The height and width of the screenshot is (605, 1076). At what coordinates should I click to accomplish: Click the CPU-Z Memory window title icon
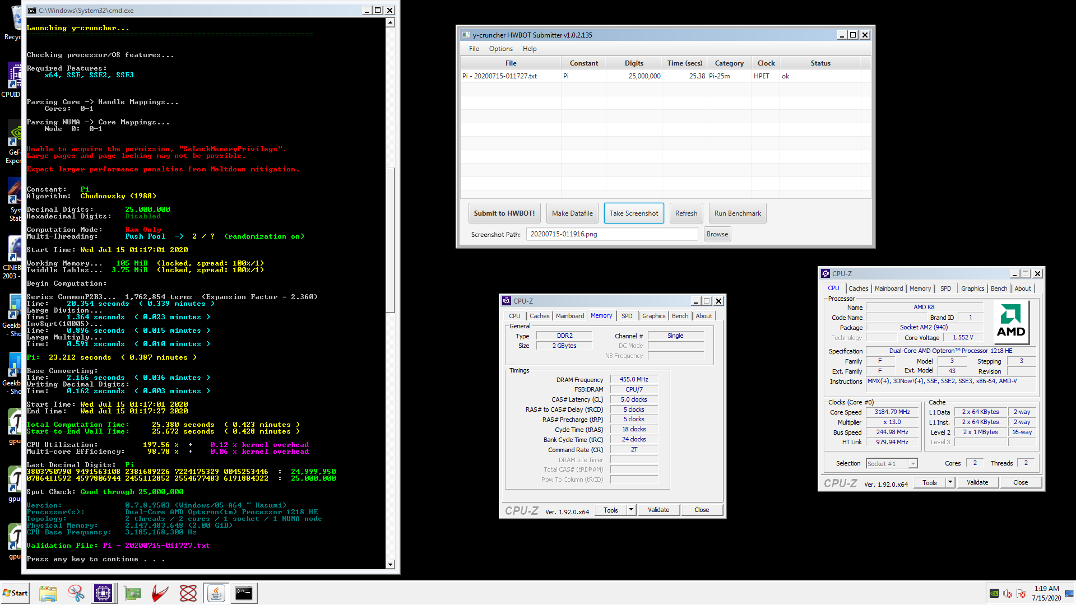click(507, 301)
